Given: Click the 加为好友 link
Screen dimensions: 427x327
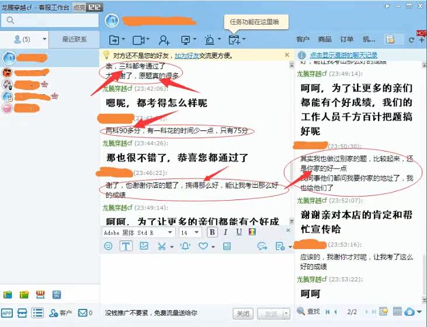Looking at the screenshot, I should click(187, 56).
